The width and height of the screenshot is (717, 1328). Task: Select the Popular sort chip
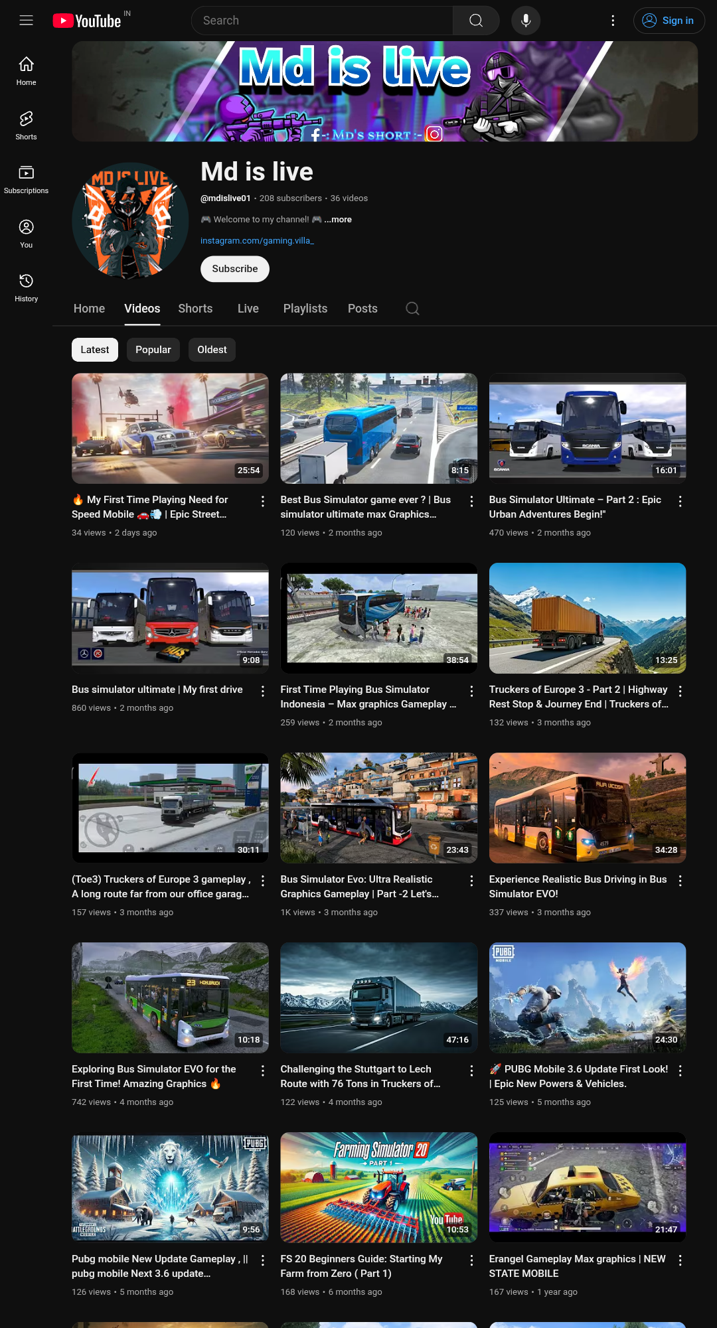pos(153,350)
